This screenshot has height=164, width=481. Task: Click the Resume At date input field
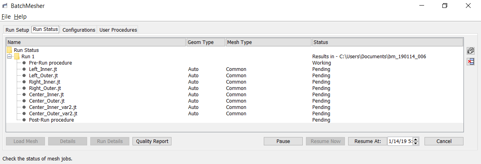tap(400, 141)
